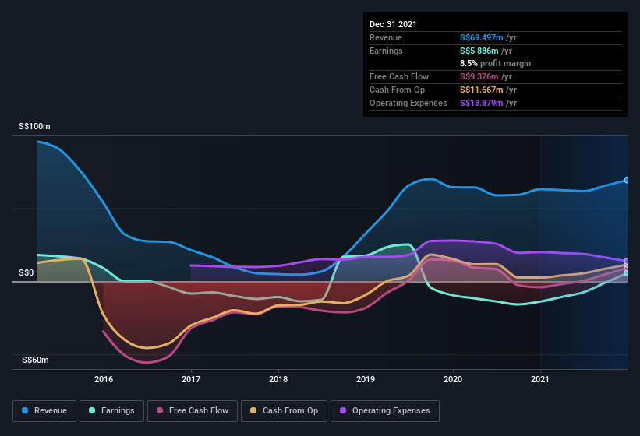Click the 2017 x-axis label

[191, 379]
